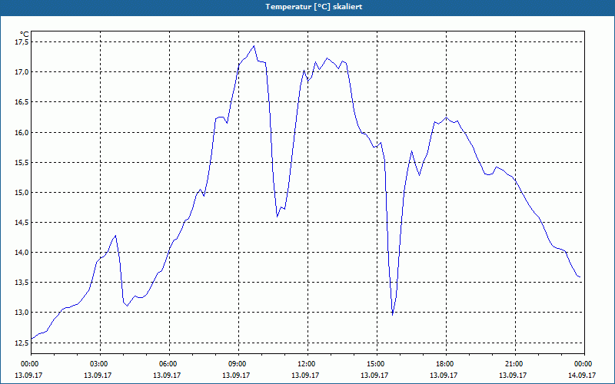Click the '13.09.17' date under '06:00'
Screen dimensions: 615x384
[167, 375]
